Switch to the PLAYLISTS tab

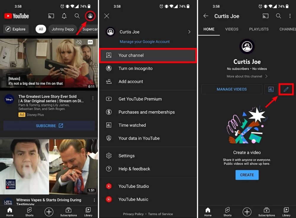tap(259, 29)
